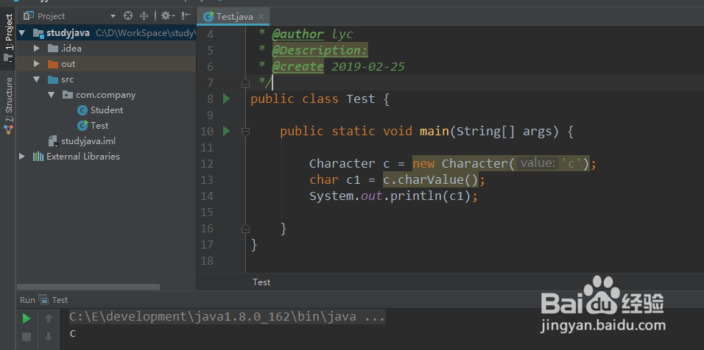Click the @author tag in comment

coord(298,34)
